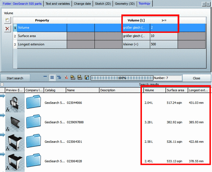The height and width of the screenshot is (172, 212).
Task: Click the save-with-table columns icon
Action: point(87,77)
